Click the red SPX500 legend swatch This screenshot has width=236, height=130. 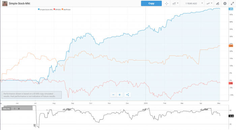tap(54, 9)
